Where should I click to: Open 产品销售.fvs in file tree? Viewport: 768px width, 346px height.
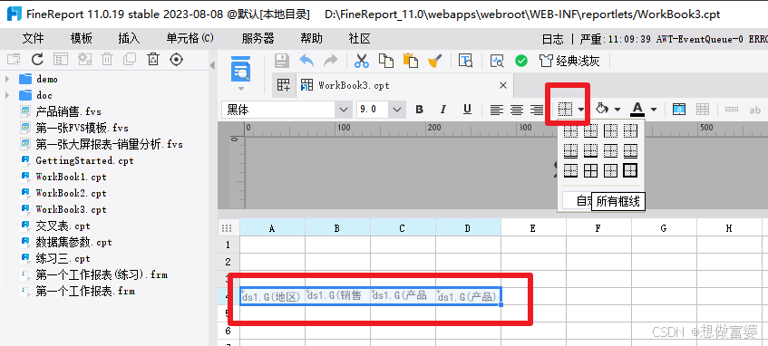click(x=68, y=111)
